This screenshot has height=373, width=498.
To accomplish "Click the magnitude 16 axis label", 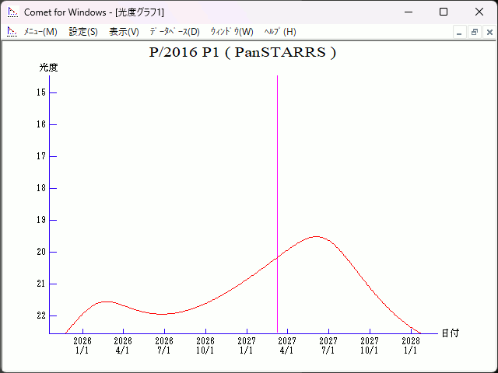I will tap(41, 124).
